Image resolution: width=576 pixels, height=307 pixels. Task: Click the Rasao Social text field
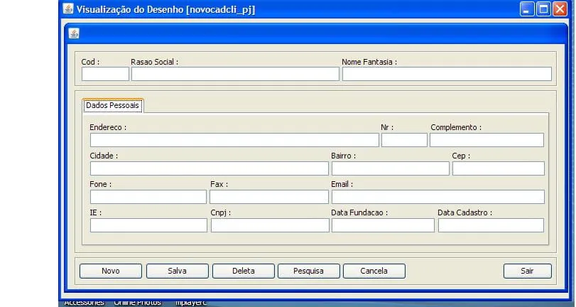(x=235, y=74)
